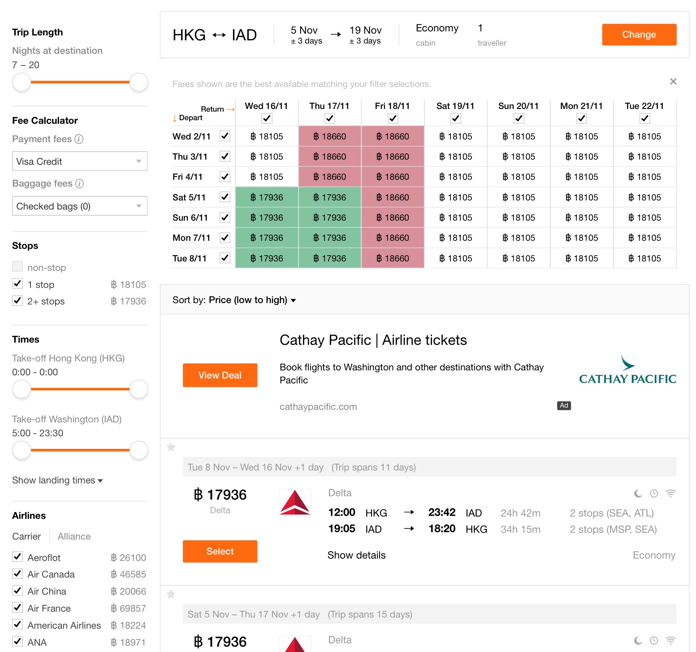Uncheck the Fri 18/11 return column
The height and width of the screenshot is (652, 696).
click(x=393, y=118)
